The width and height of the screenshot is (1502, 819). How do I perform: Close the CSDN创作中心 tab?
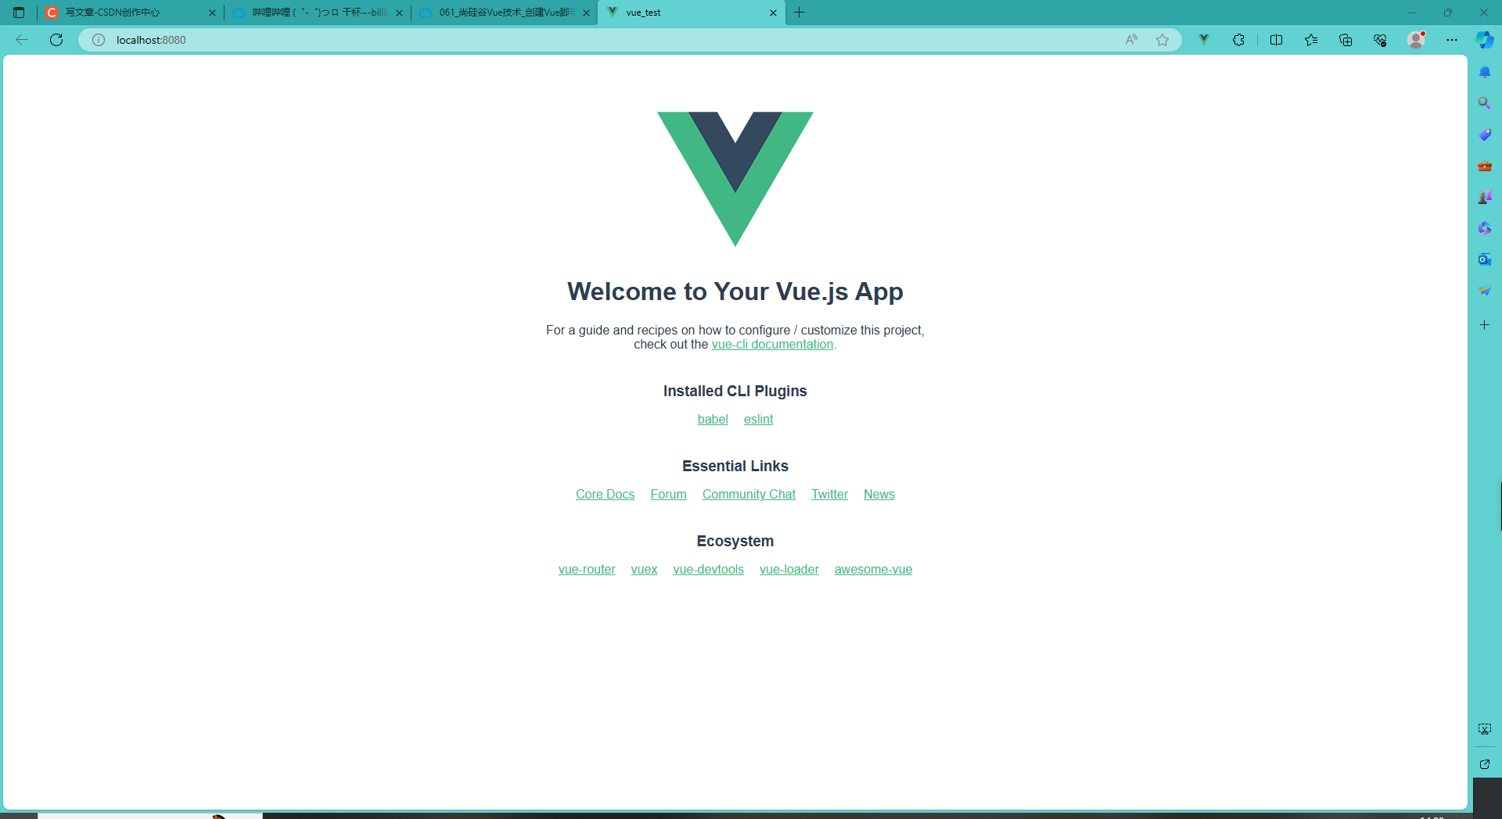click(212, 13)
